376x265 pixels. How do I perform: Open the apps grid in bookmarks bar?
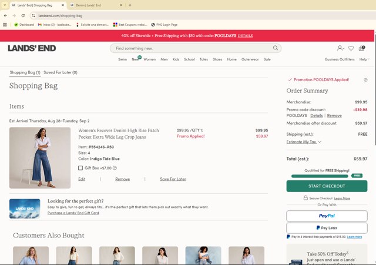[5, 25]
